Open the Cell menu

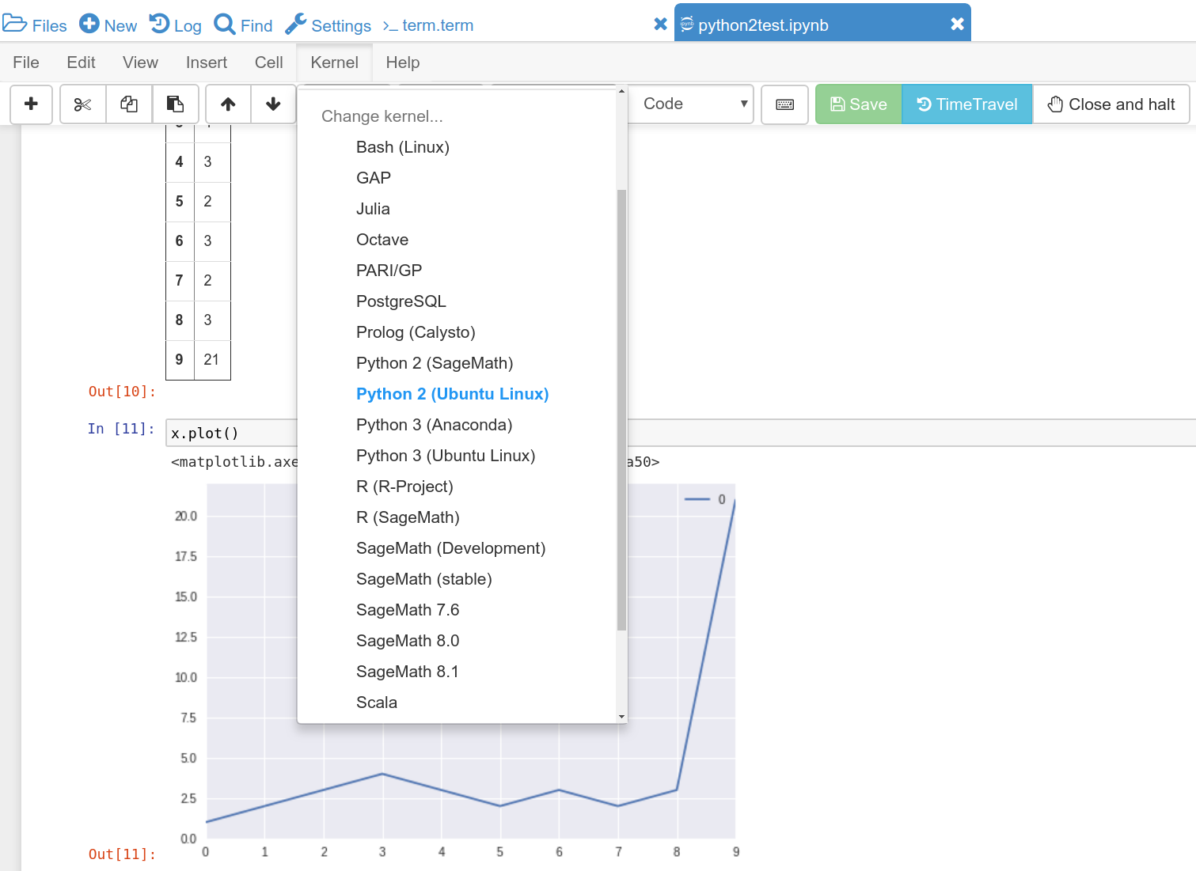(268, 62)
